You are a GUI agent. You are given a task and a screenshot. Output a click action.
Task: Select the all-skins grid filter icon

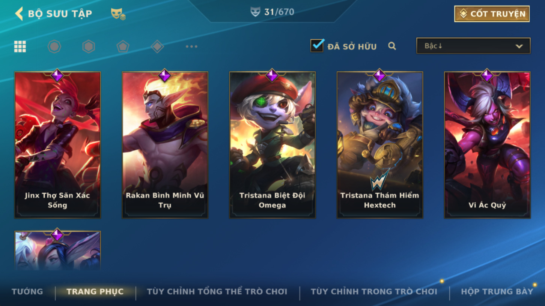click(20, 46)
